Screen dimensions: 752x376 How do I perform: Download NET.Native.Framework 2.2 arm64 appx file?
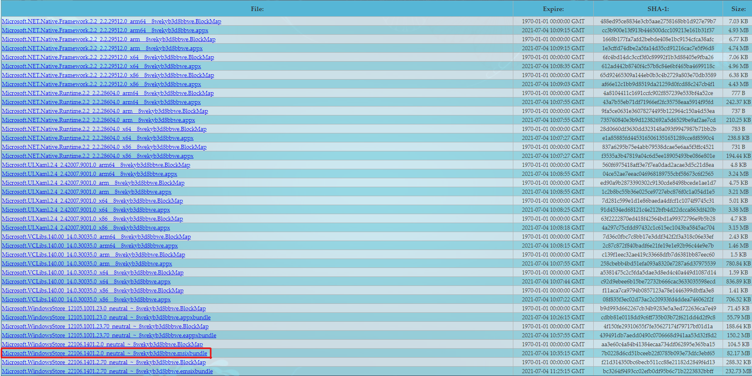(105, 30)
